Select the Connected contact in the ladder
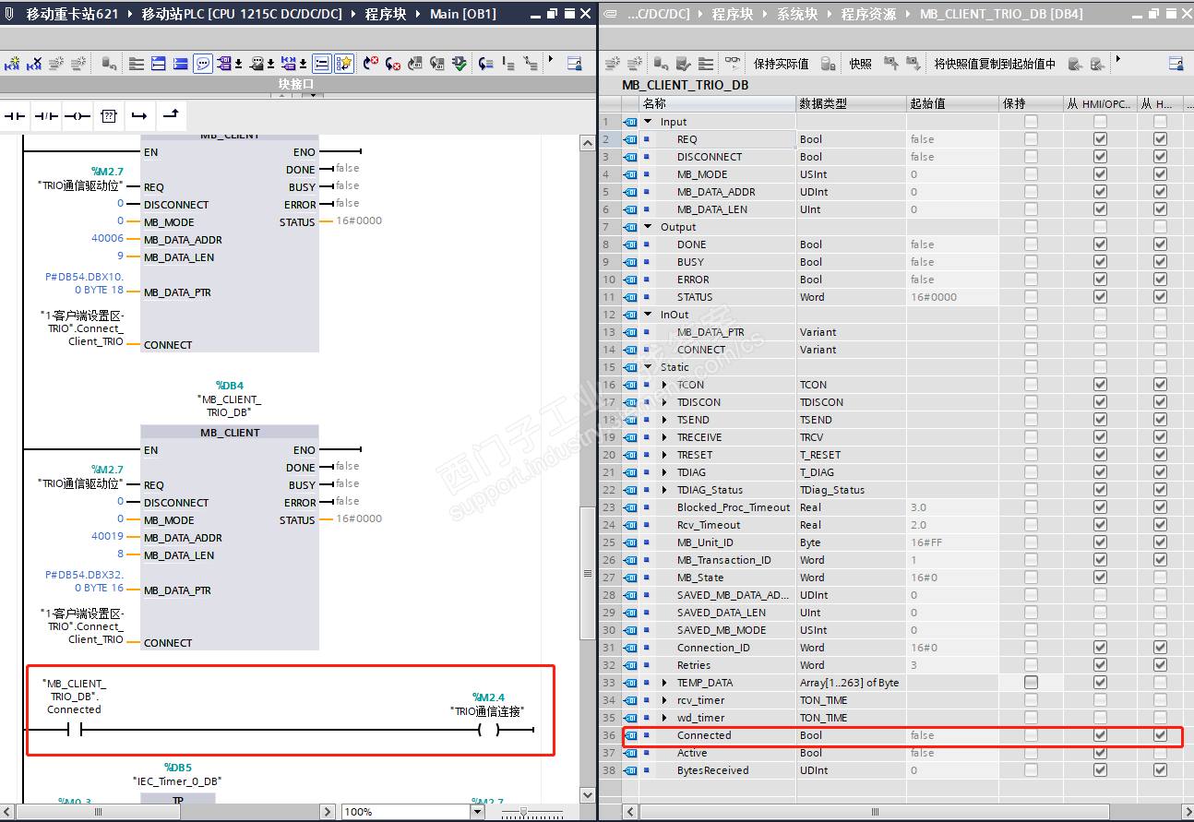This screenshot has height=822, width=1194. coord(75,730)
